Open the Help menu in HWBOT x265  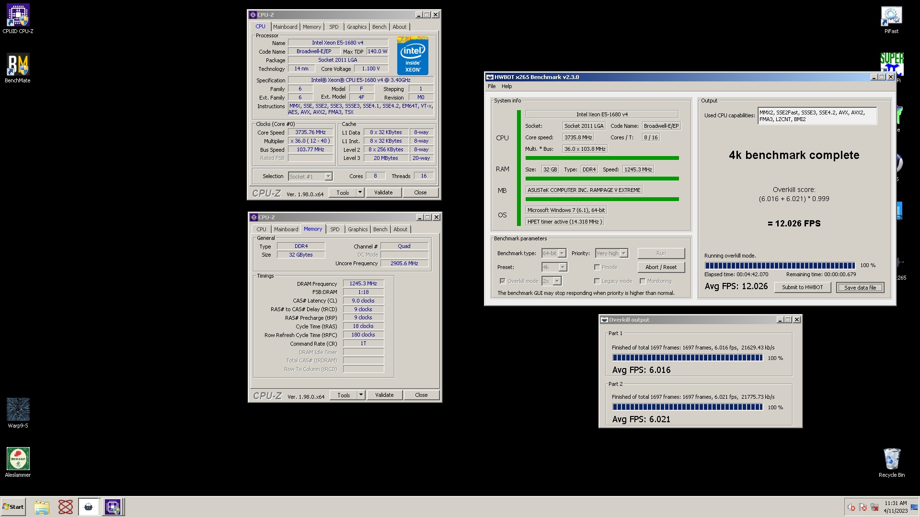507,87
